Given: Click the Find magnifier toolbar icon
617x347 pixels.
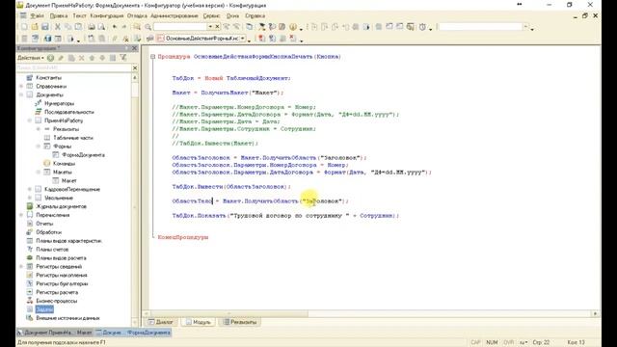Looking at the screenshot, I should click(x=148, y=27).
